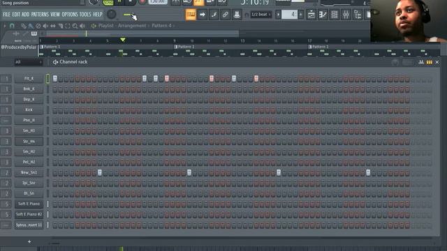
Task: Click the 'Playlist' breadcrumb
Action: point(105,26)
